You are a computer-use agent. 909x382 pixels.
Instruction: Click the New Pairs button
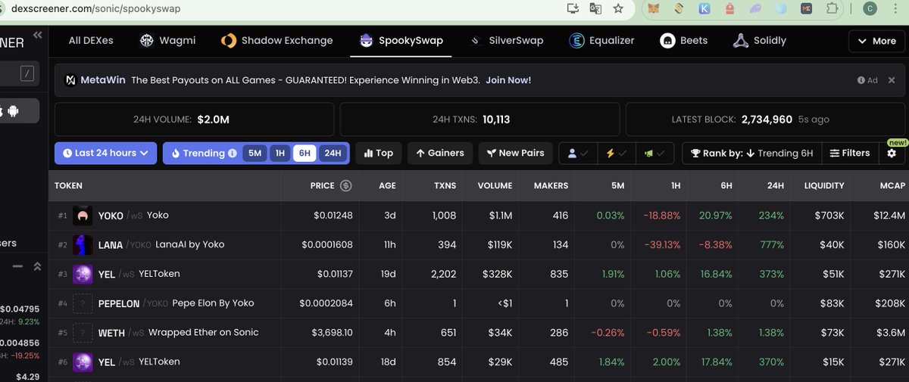click(515, 153)
